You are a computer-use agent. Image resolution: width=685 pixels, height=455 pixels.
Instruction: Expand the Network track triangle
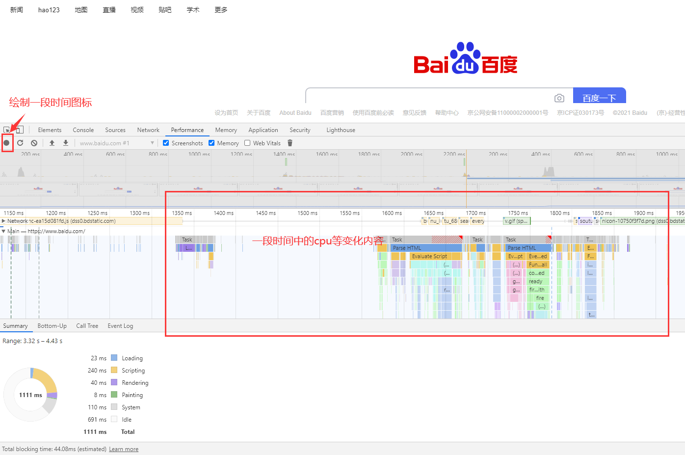[3, 221]
